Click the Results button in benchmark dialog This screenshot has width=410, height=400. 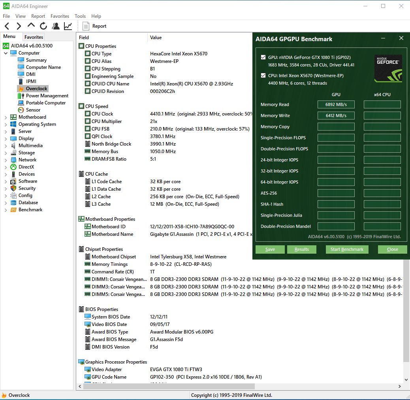302,249
